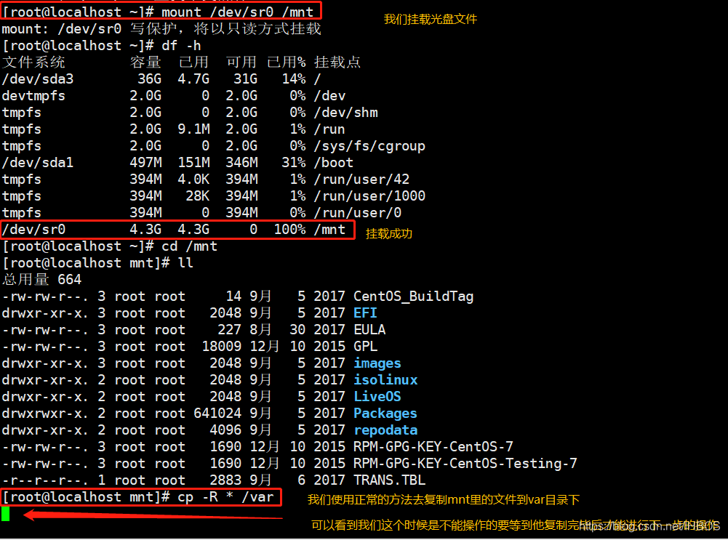Click the EULA file name
This screenshot has height=540, width=728.
pos(369,329)
